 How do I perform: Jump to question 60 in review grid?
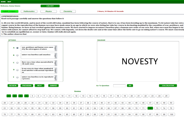click(x=67, y=108)
